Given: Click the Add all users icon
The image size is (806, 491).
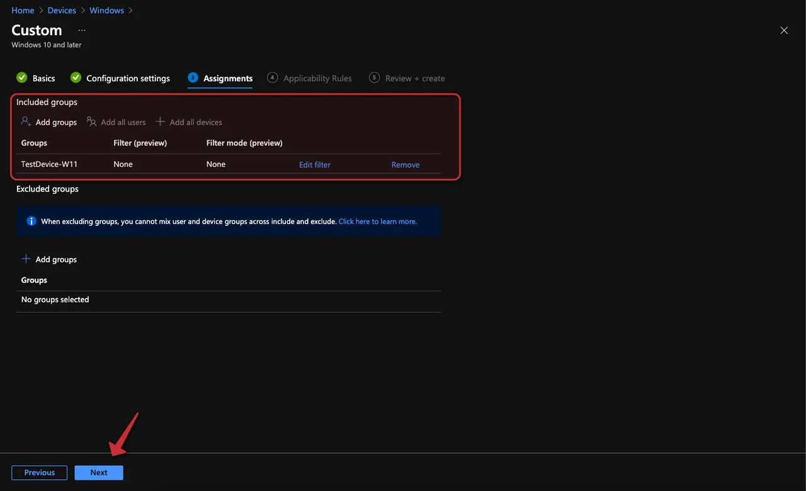Looking at the screenshot, I should coord(91,121).
